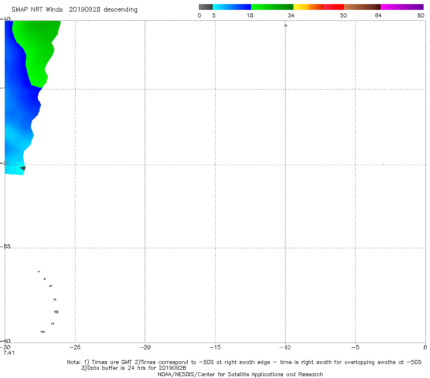The image size is (430, 378).
Task: Click the small island marker at longitude -10
Action: coord(285,26)
